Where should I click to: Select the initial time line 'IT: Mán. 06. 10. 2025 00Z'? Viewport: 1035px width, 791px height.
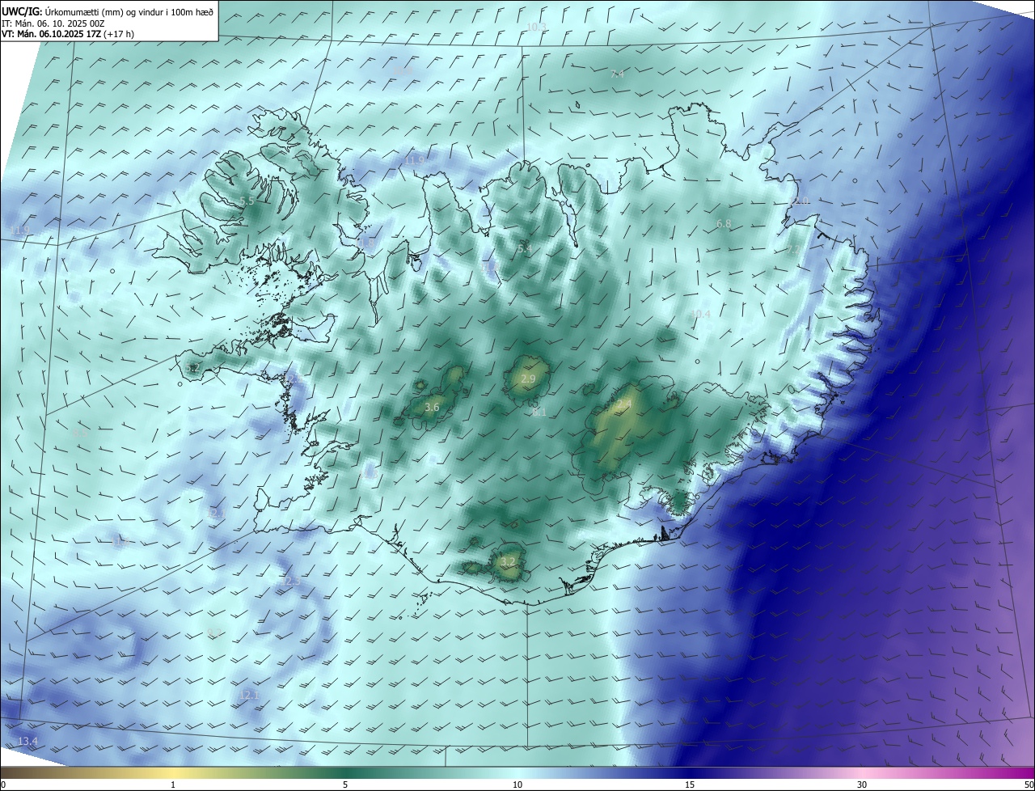pos(53,23)
